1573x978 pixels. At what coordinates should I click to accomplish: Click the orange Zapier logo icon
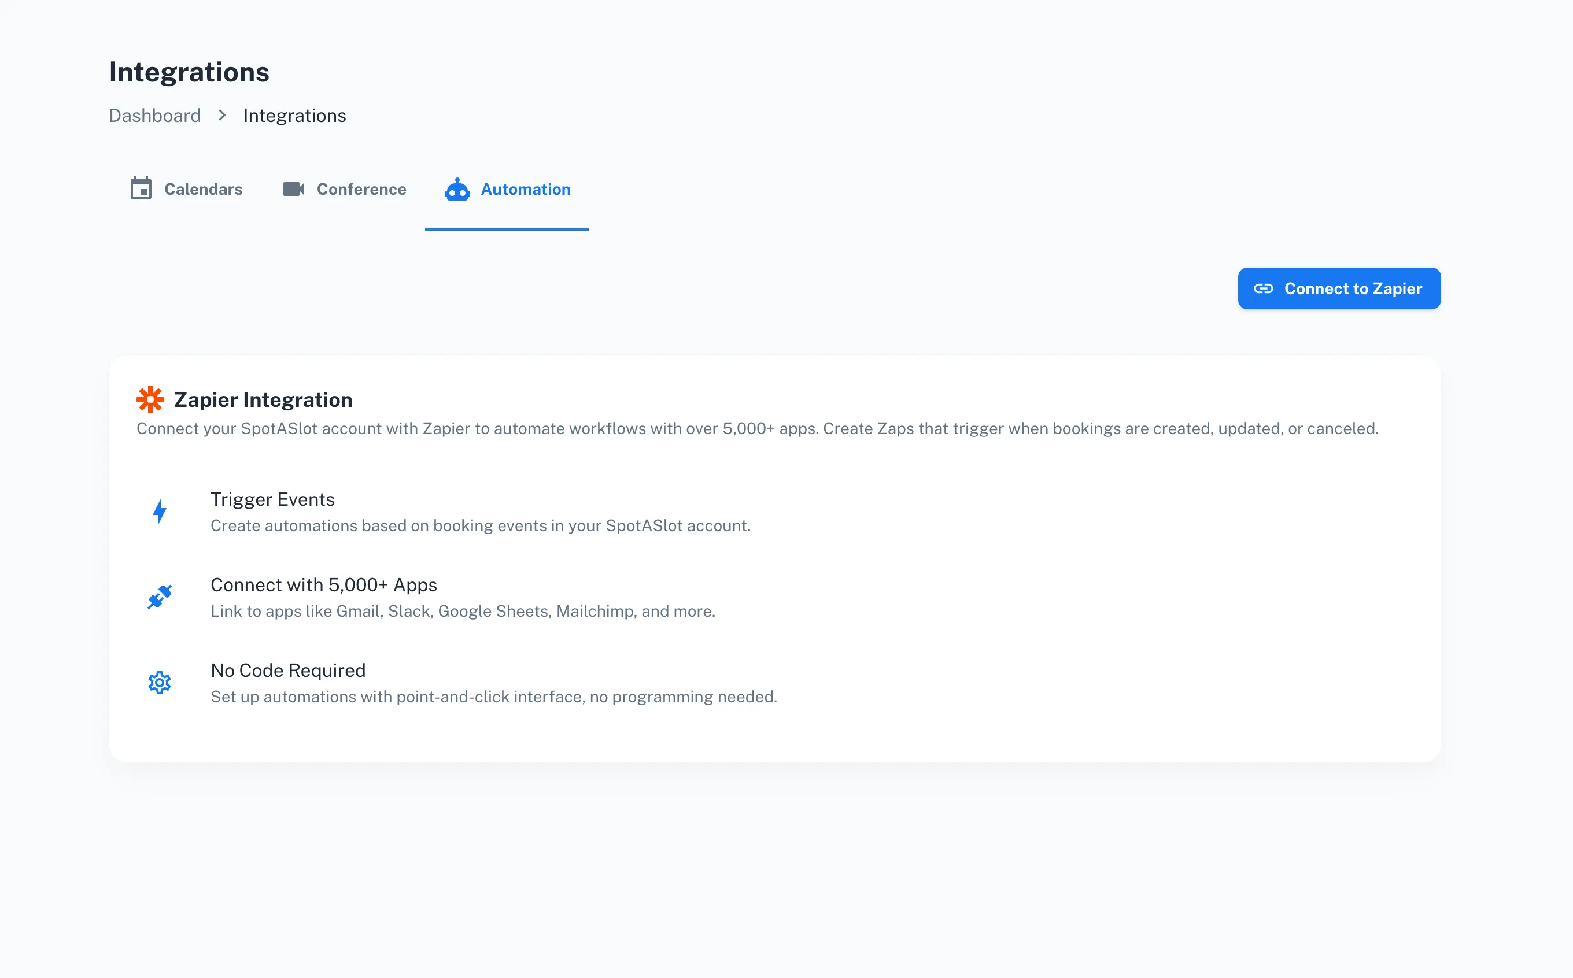point(150,399)
